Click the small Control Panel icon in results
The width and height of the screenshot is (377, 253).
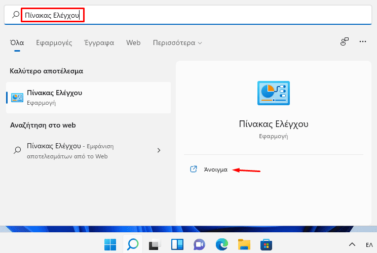tap(17, 98)
